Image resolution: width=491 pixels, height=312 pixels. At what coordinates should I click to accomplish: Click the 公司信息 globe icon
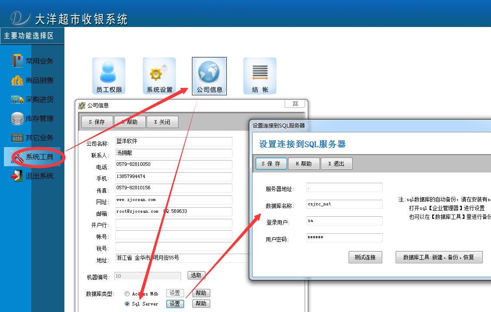[x=209, y=75]
